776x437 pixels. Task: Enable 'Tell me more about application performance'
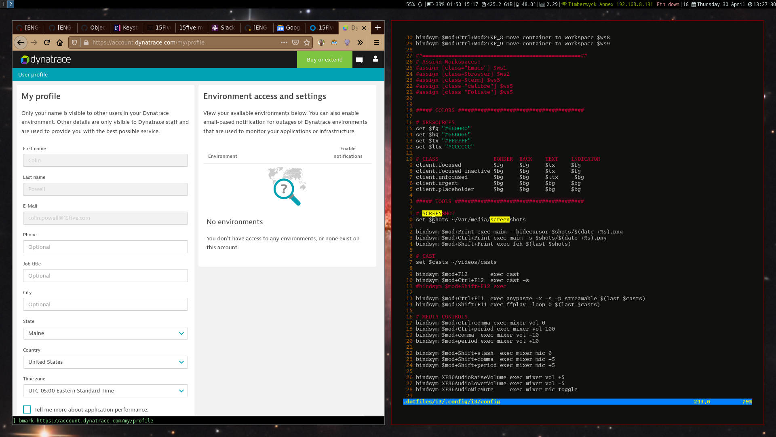coord(27,409)
